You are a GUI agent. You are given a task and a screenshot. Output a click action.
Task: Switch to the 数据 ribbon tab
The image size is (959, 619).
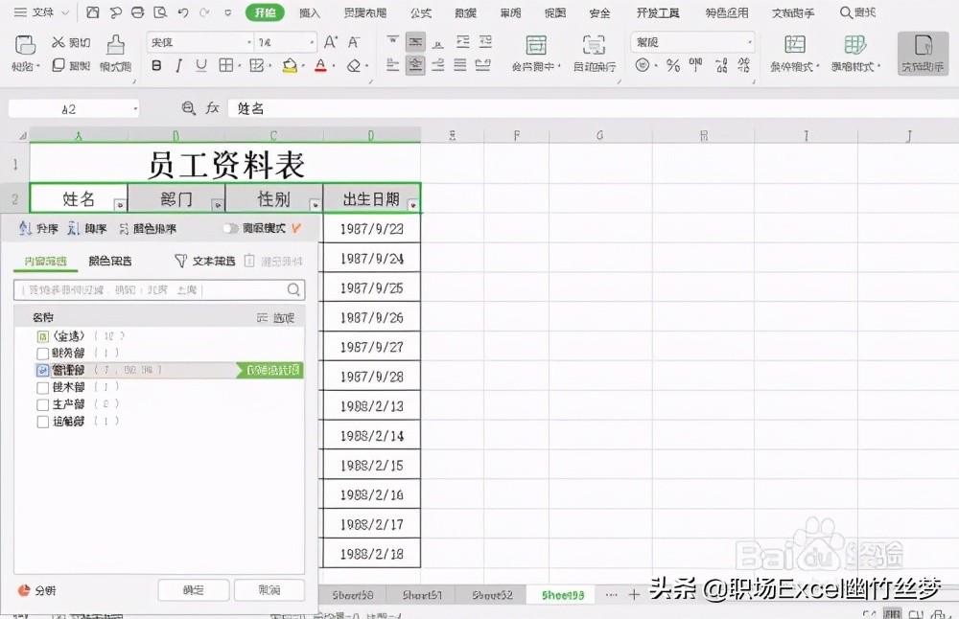tap(464, 13)
